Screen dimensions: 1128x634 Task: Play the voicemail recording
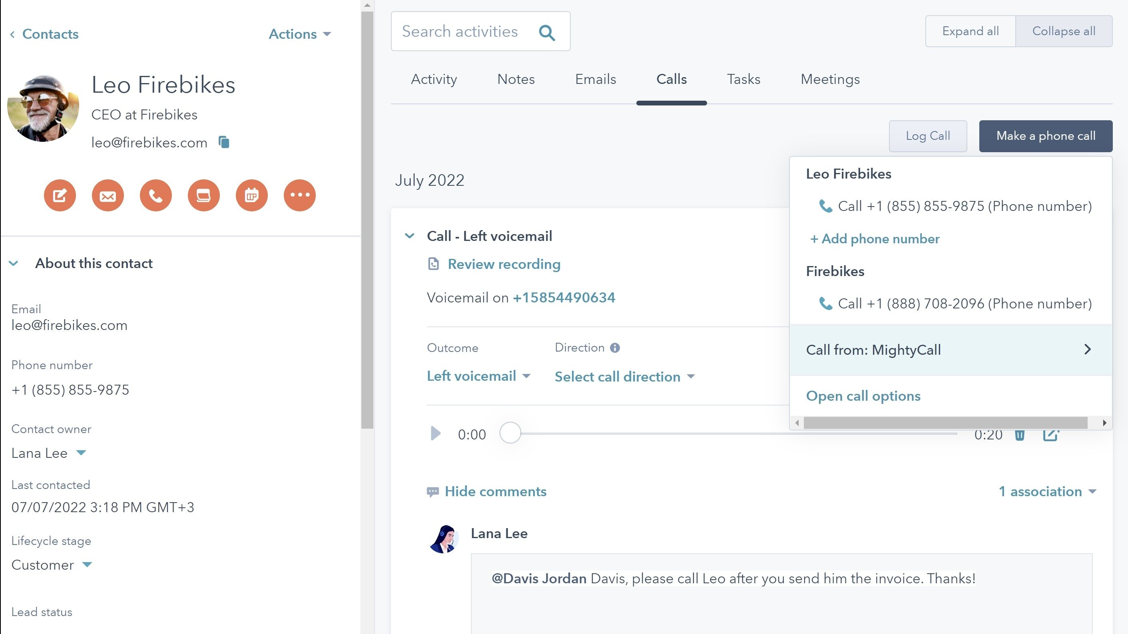(x=435, y=433)
